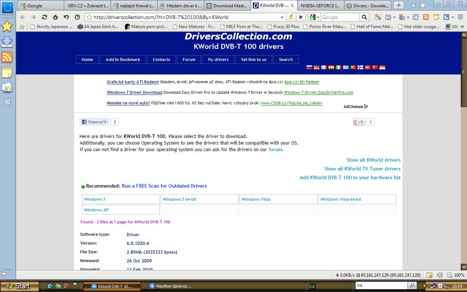Start search with magnifier icon
This screenshot has height=292, width=467.
tap(364, 17)
